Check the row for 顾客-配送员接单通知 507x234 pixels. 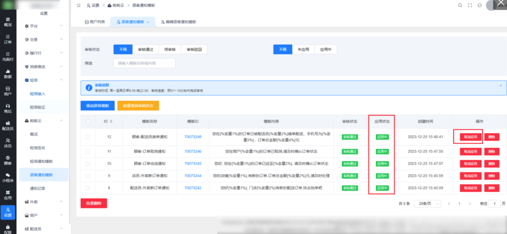pos(88,137)
